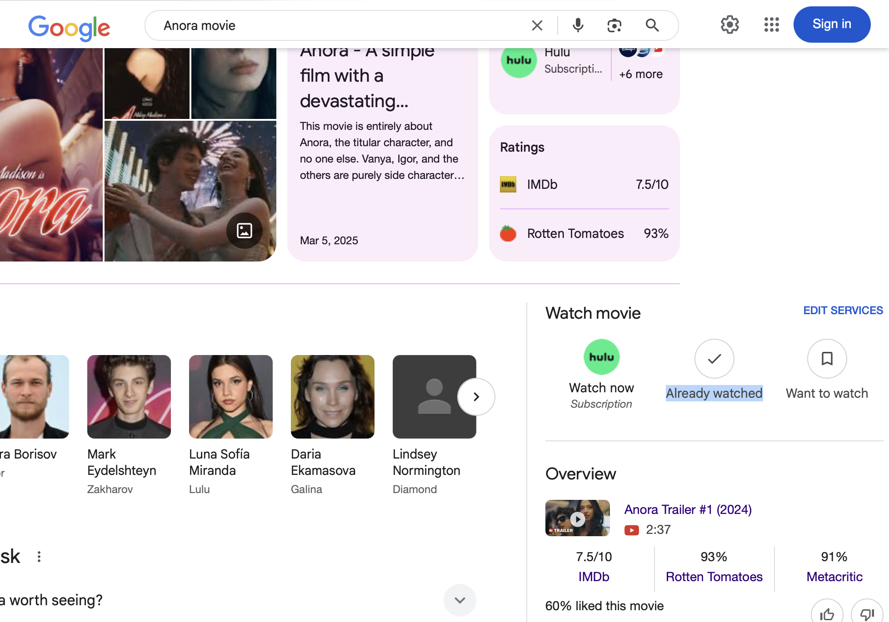Click the YouTube icon beside 2:37

click(x=631, y=530)
